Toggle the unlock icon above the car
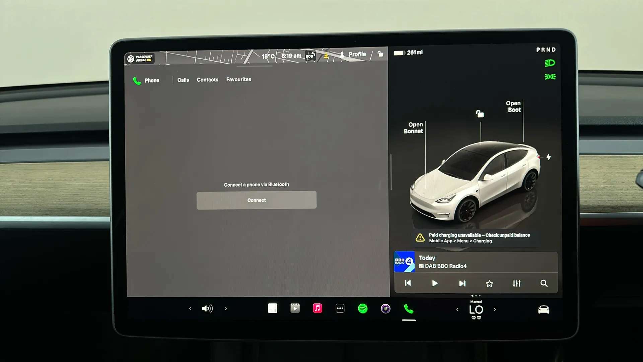 click(480, 114)
